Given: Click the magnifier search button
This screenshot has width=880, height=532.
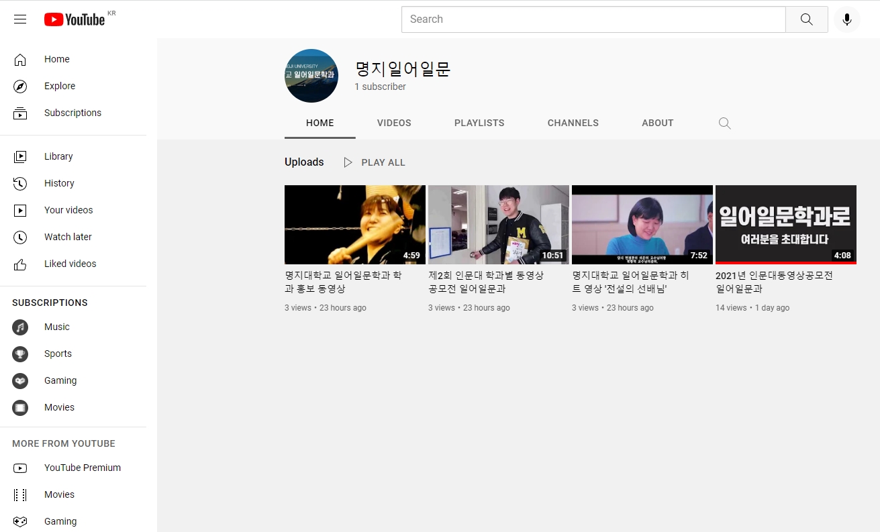Looking at the screenshot, I should pos(806,19).
